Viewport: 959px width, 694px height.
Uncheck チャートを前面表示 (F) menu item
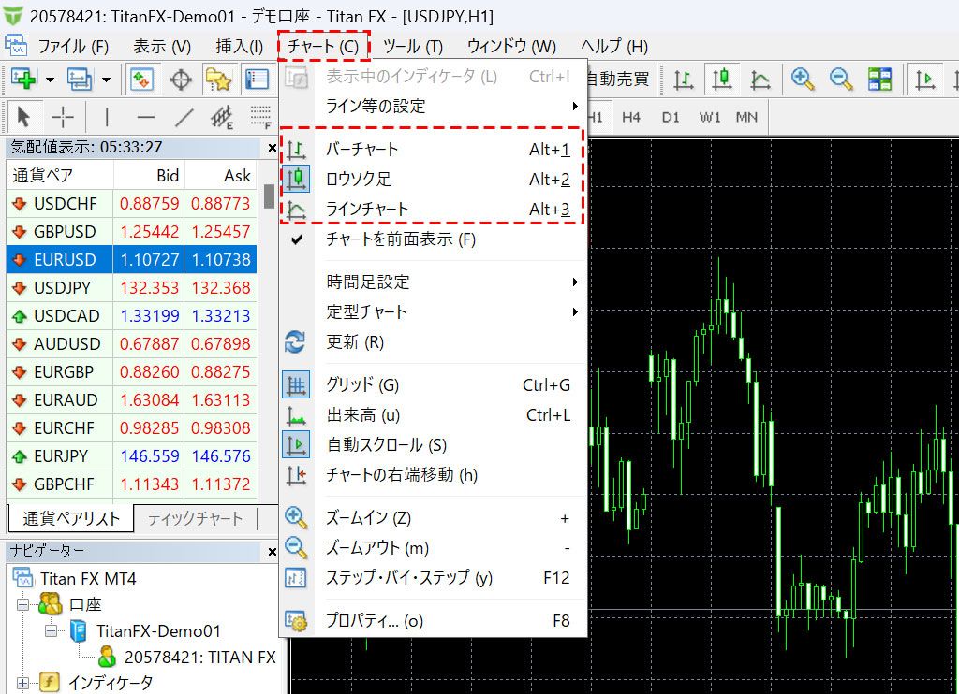coord(401,239)
